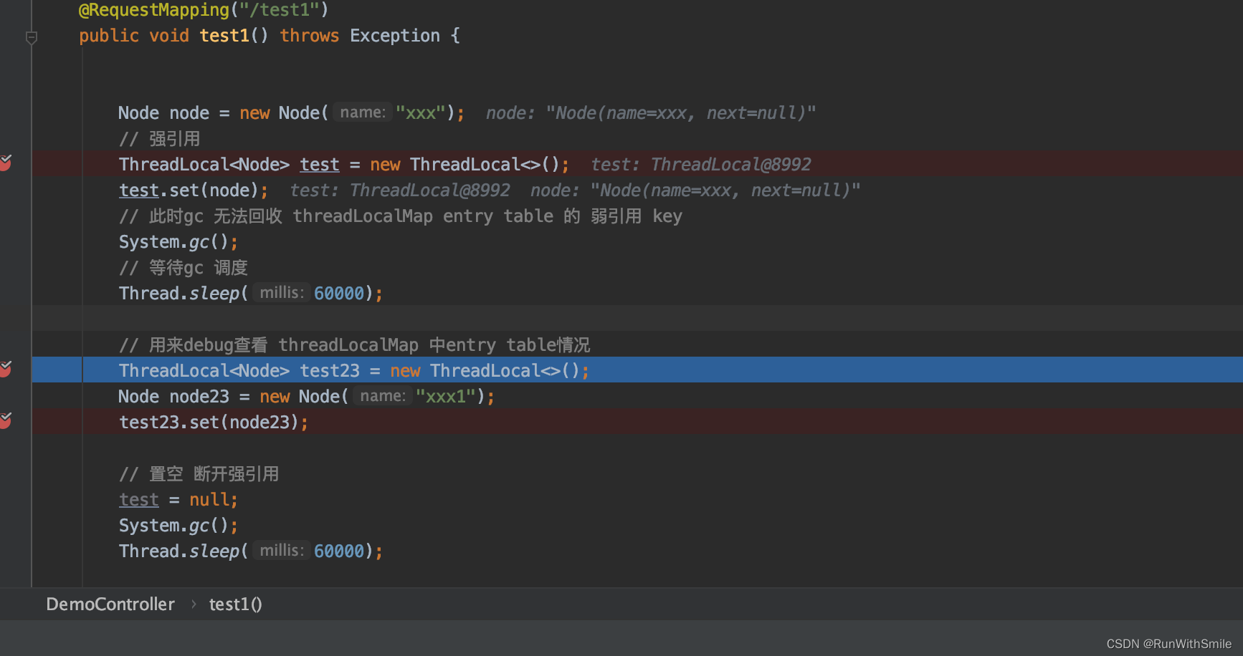Click the second System.gc() call
The width and height of the screenshot is (1243, 656).
[178, 526]
